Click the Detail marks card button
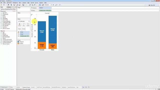The height and width of the screenshot is (90, 160). (x=19, y=29)
